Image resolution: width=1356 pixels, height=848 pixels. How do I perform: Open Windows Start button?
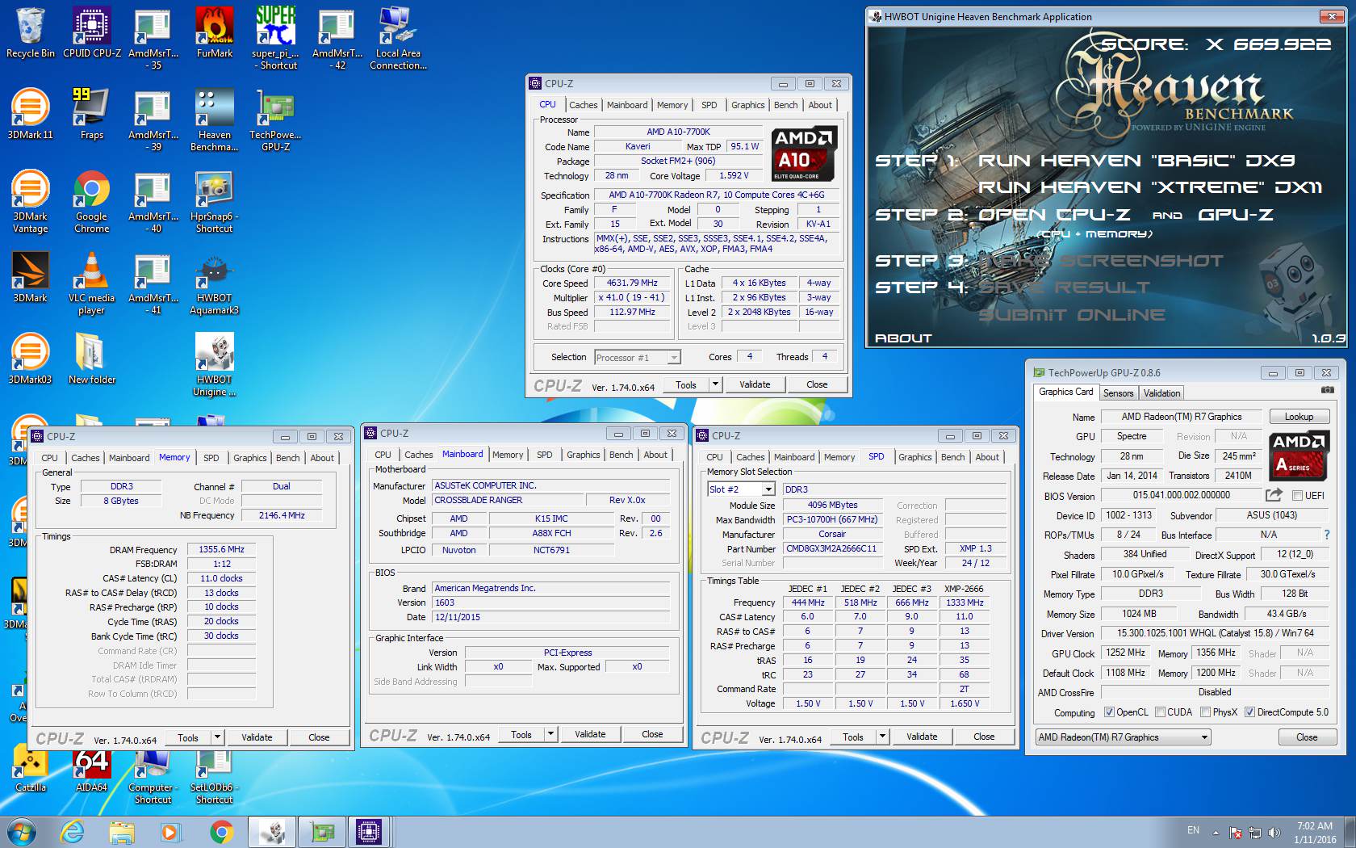click(x=21, y=831)
